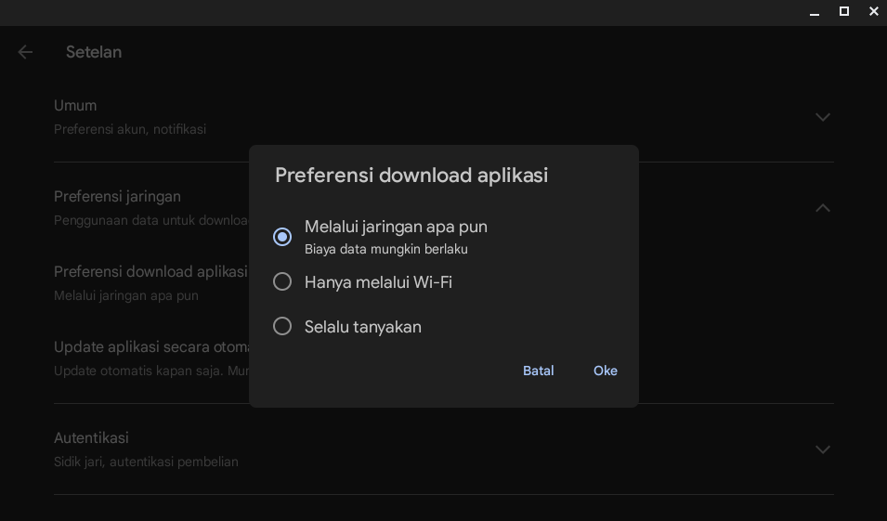Click the Setelan page title

pyautogui.click(x=94, y=53)
